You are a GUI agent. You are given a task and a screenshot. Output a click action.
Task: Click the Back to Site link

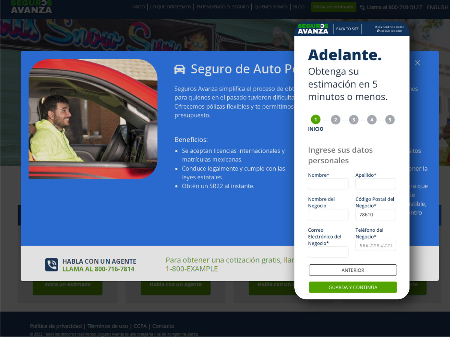point(347,29)
